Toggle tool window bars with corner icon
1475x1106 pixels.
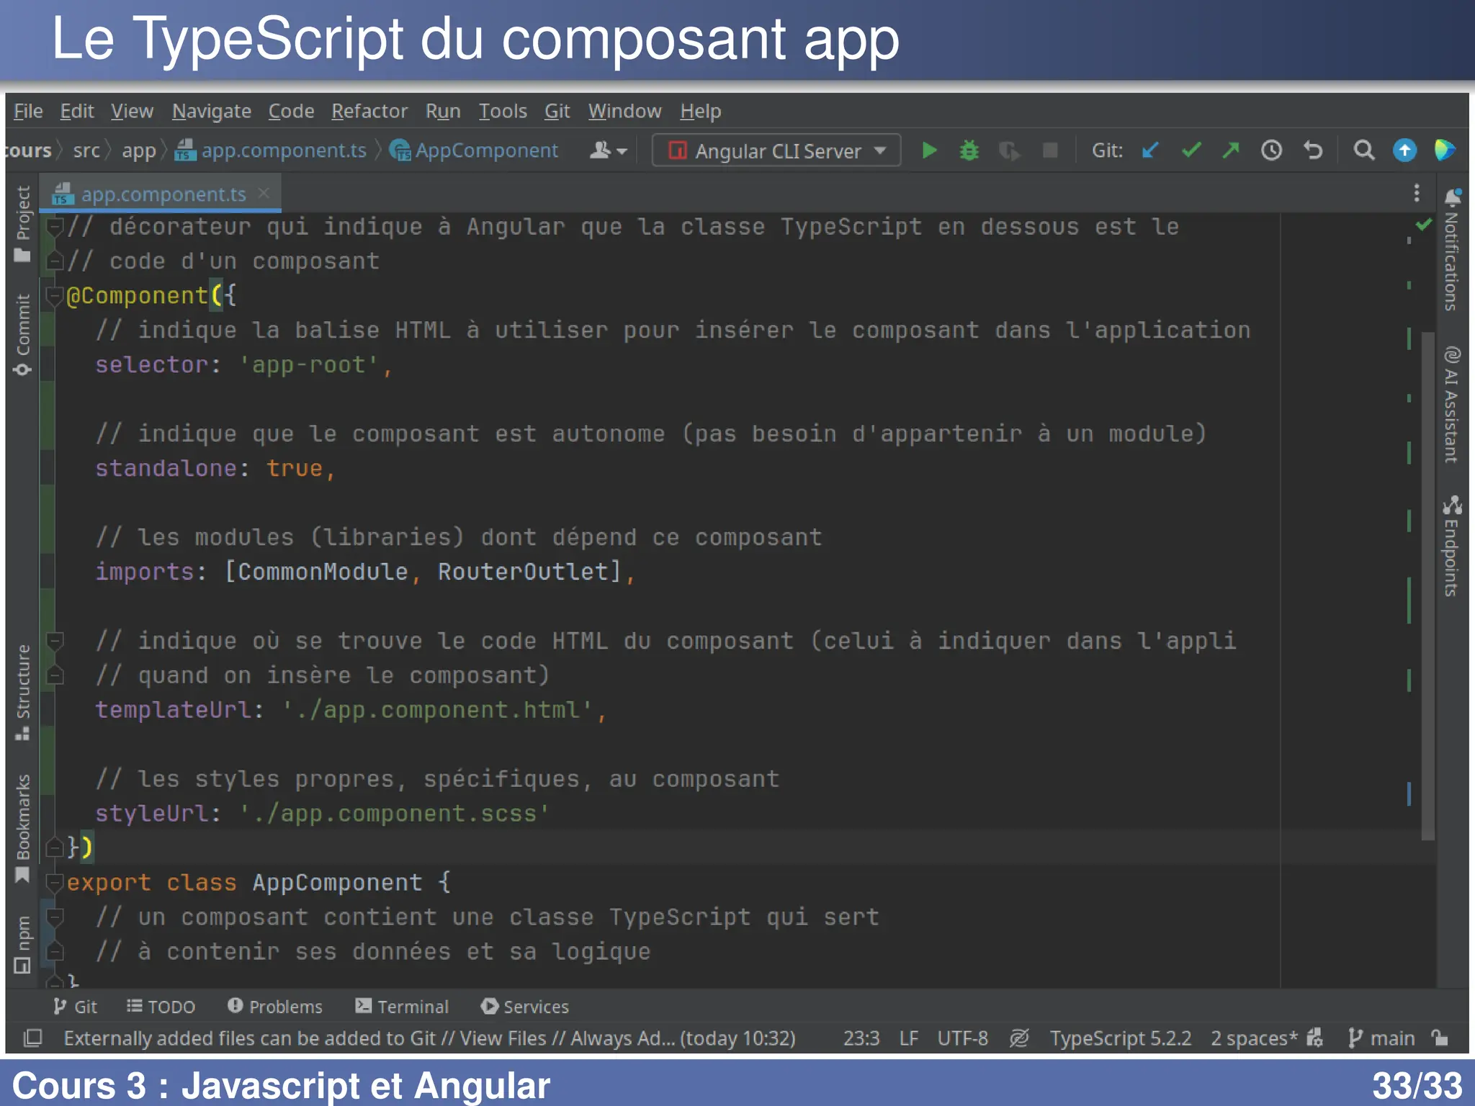coord(32,1038)
